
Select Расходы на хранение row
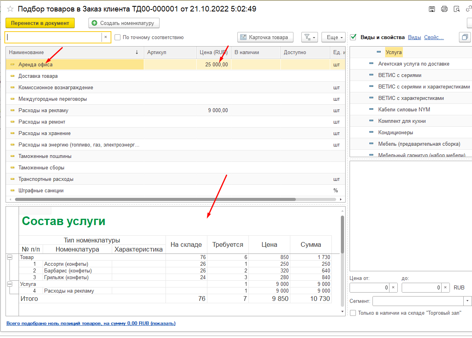click(175, 133)
